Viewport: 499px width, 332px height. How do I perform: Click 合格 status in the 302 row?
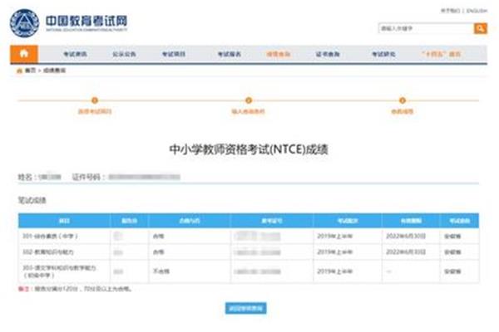click(159, 252)
